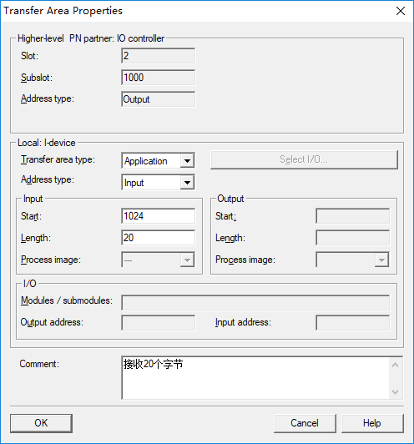Click the Select I/O... button
This screenshot has height=444, width=414.
pyautogui.click(x=304, y=159)
